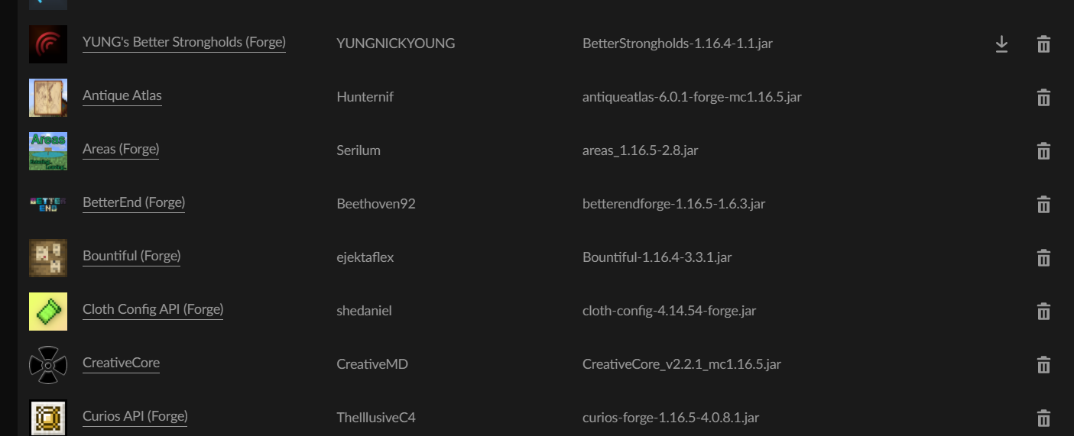Click the Antique Atlas map thumbnail
Screen dimensions: 1074x436
coord(48,98)
